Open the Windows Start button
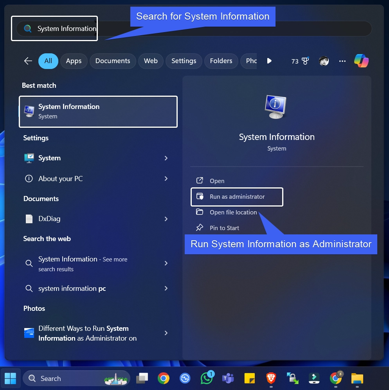389x390 pixels. [11, 378]
